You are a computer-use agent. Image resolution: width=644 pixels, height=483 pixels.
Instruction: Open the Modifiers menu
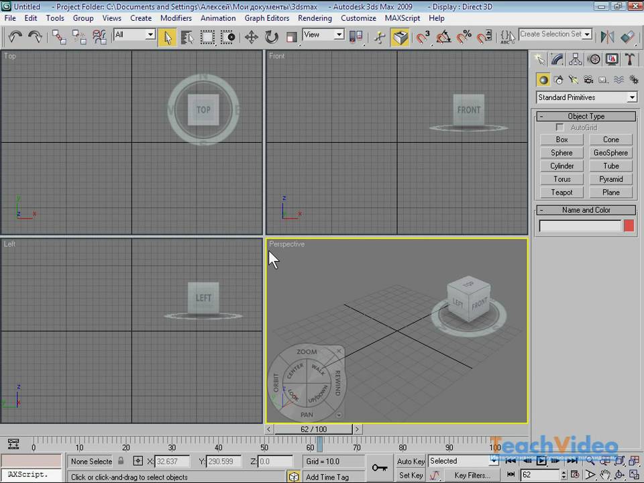pos(176,18)
